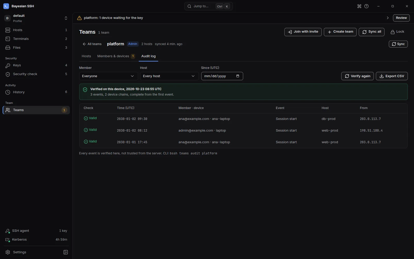Switch to the Hosts tab

(x=86, y=56)
